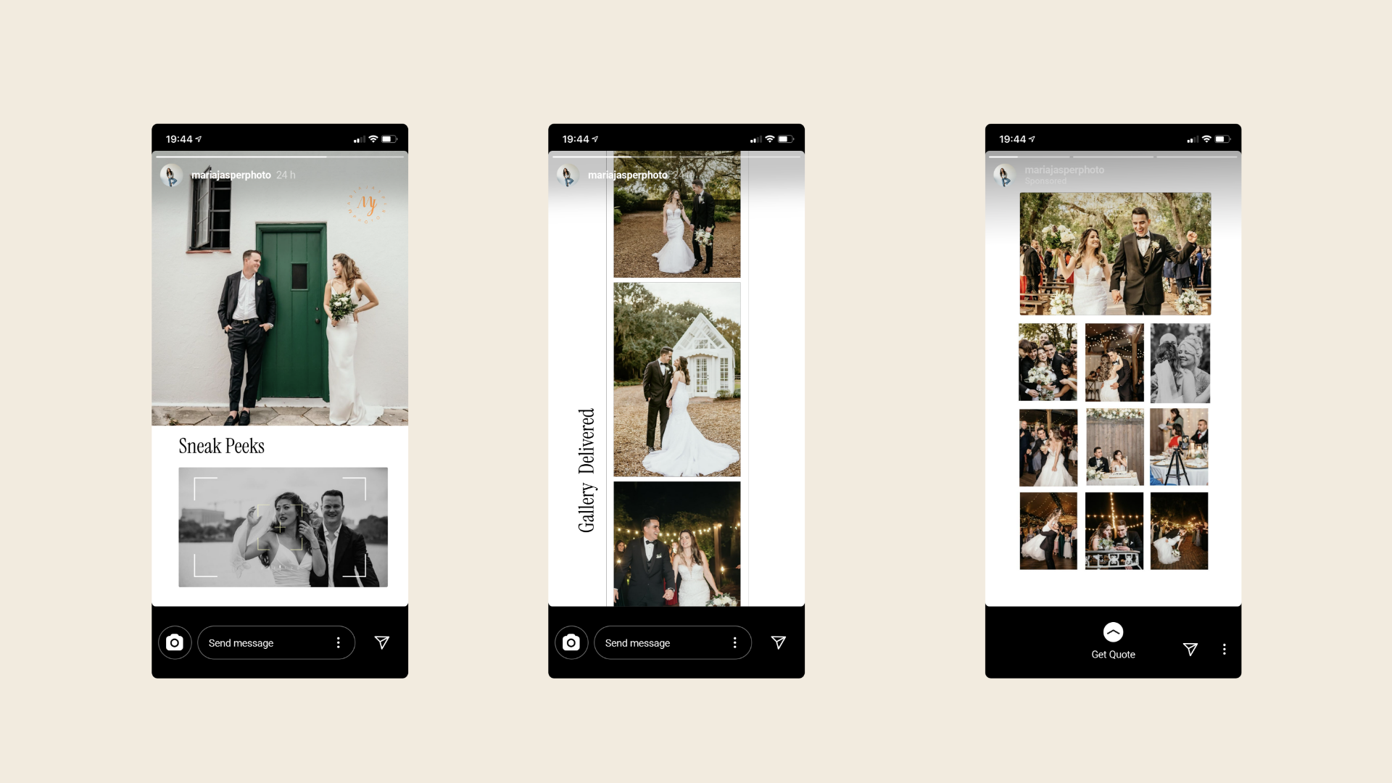Image resolution: width=1392 pixels, height=783 pixels.
Task: Tap camera icon on first phone
Action: point(175,642)
